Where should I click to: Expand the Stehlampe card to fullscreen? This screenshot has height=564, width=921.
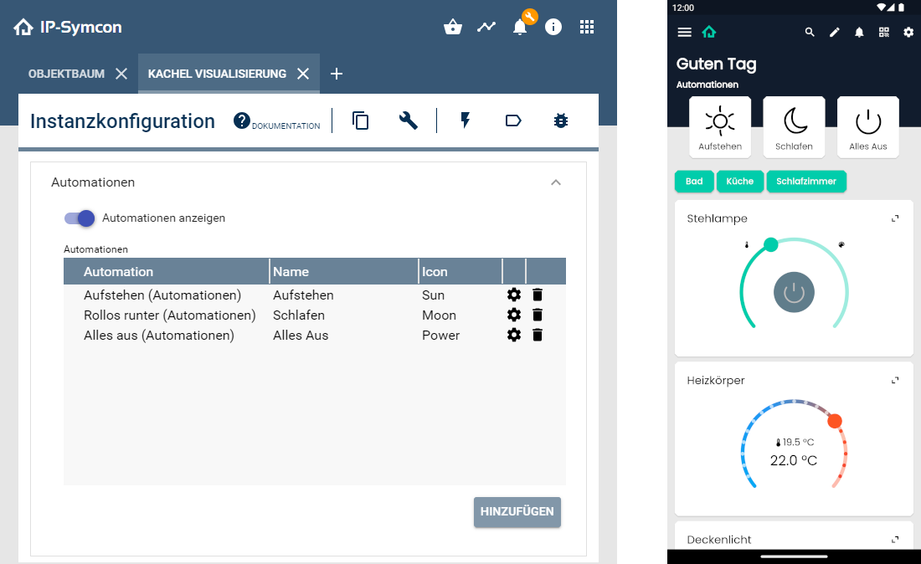coord(895,217)
